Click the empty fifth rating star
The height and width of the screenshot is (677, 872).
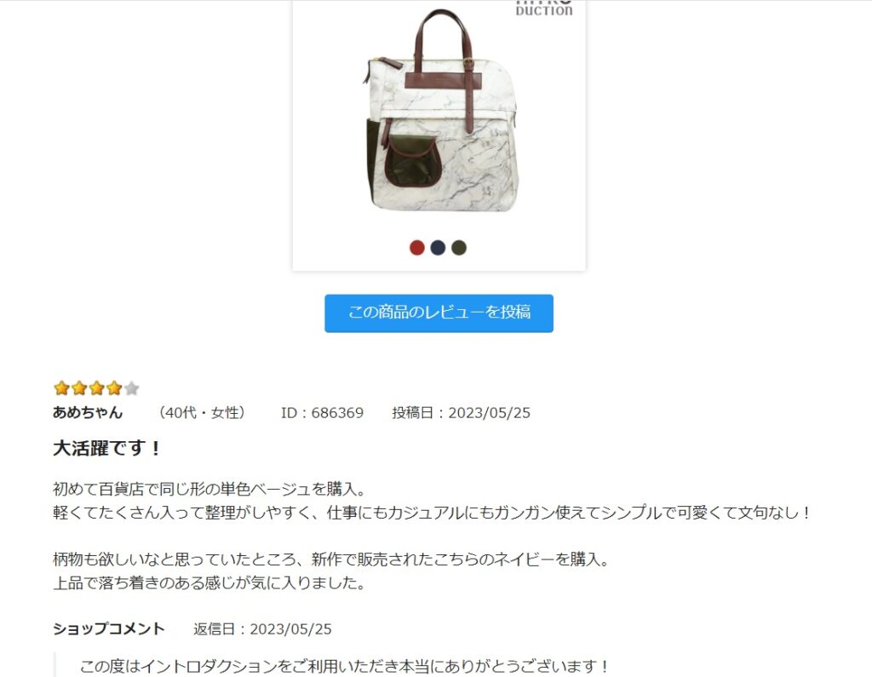[132, 387]
